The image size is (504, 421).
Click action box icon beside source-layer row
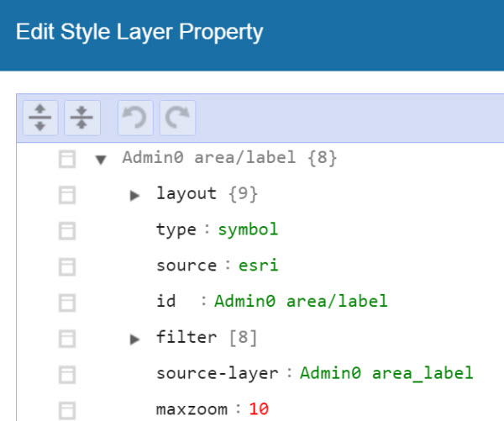pyautogui.click(x=66, y=374)
